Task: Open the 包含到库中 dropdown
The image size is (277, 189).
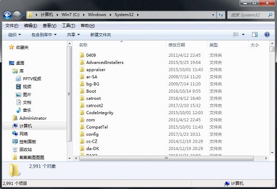Action: 44,34
